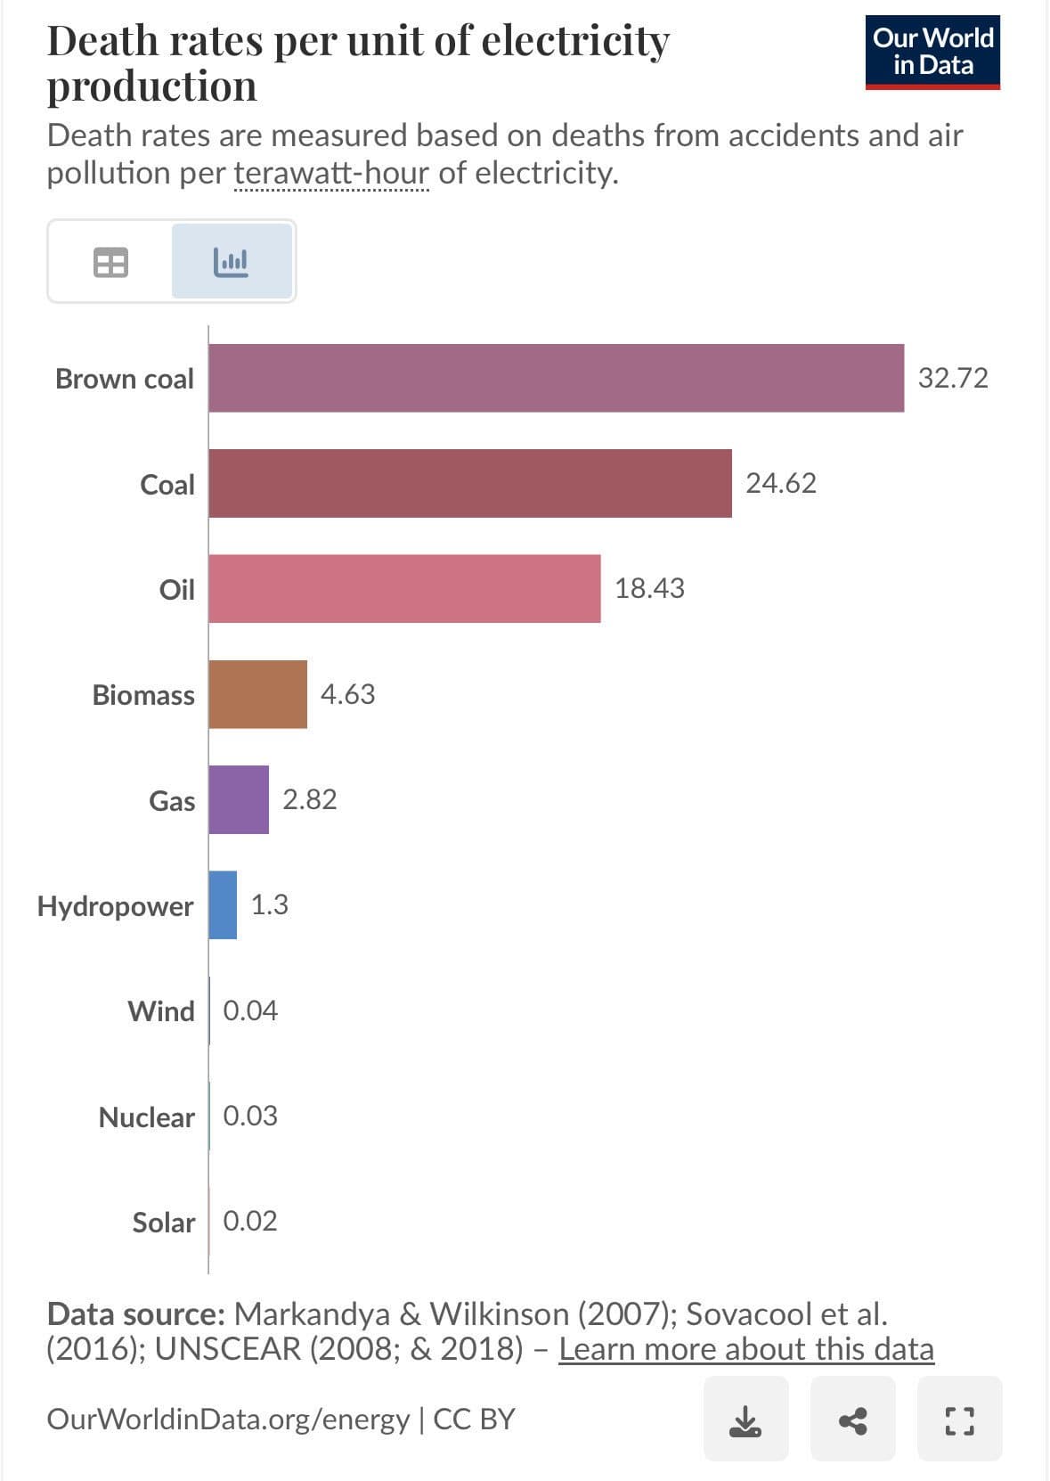This screenshot has height=1481, width=1050.
Task: Open the Our World in Data logo
Action: click(x=932, y=52)
